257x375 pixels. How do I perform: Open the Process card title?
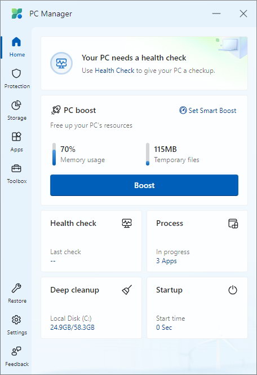click(170, 223)
